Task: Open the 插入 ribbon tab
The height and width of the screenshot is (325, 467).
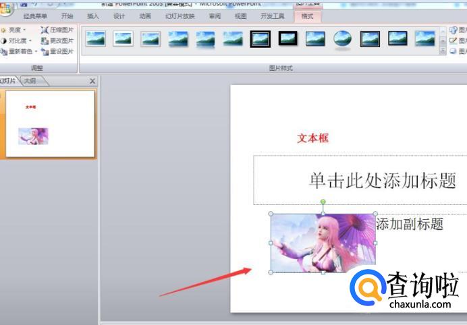Action: tap(93, 16)
